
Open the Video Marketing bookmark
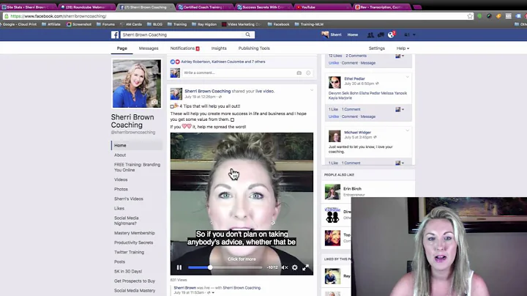pos(242,24)
